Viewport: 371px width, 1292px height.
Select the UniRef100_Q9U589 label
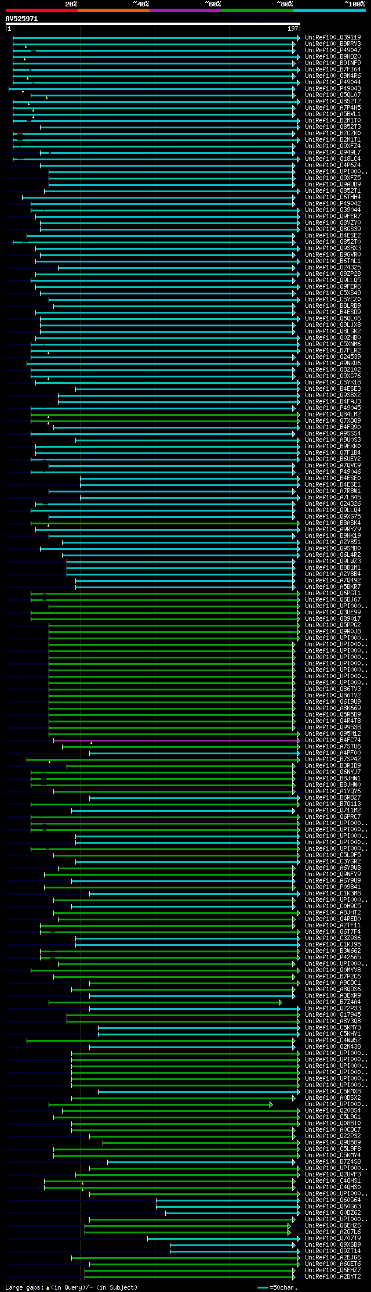[x=333, y=1143]
